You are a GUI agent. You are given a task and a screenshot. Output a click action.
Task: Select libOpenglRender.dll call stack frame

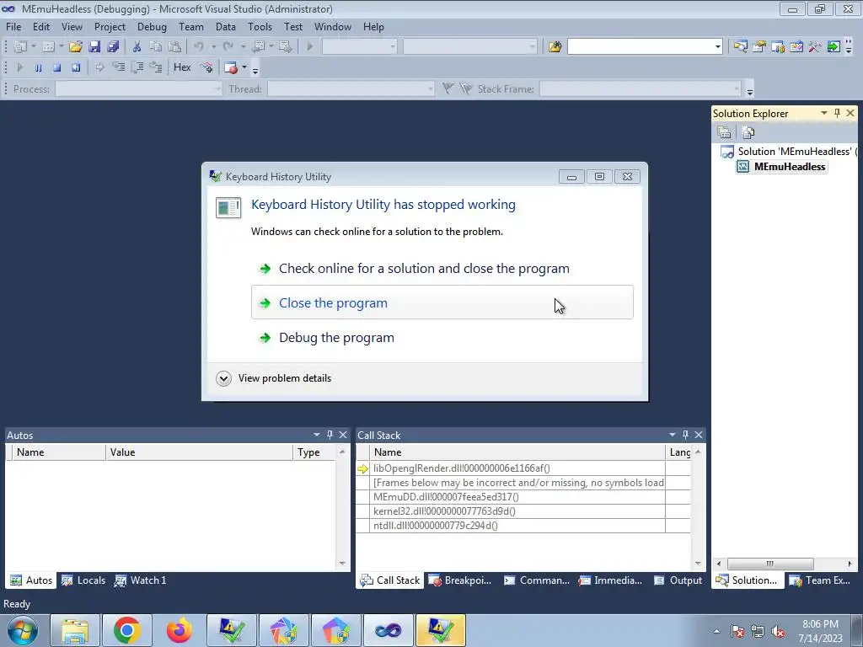coord(461,468)
